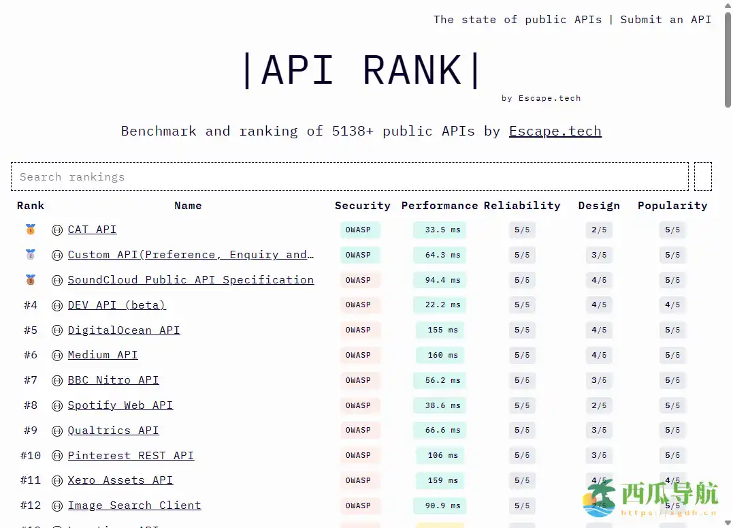This screenshot has width=733, height=528.
Task: Click the bronze medal beside SoundCloud Public API
Action: coord(30,280)
